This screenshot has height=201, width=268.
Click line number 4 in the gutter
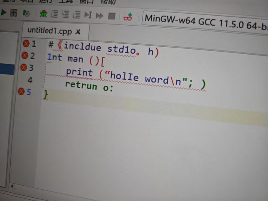click(30, 79)
